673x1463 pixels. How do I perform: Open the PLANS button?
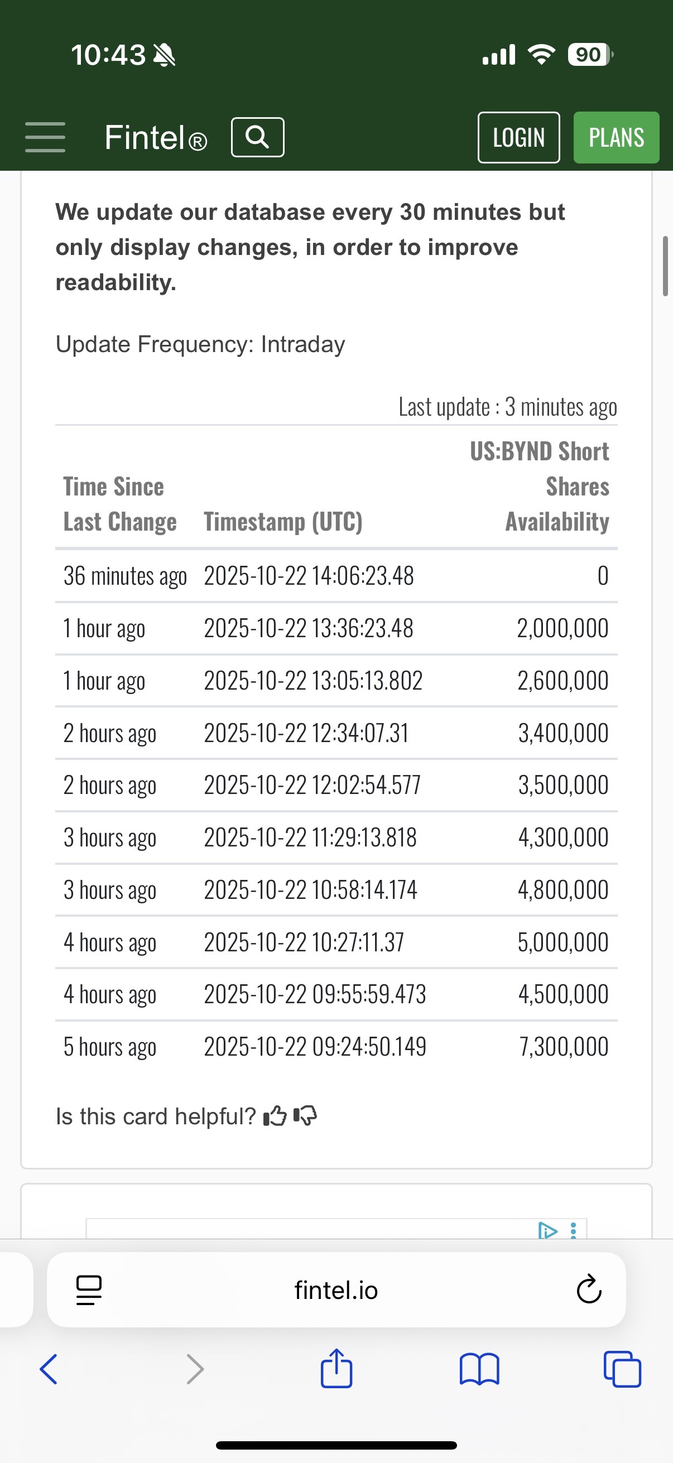tap(616, 137)
